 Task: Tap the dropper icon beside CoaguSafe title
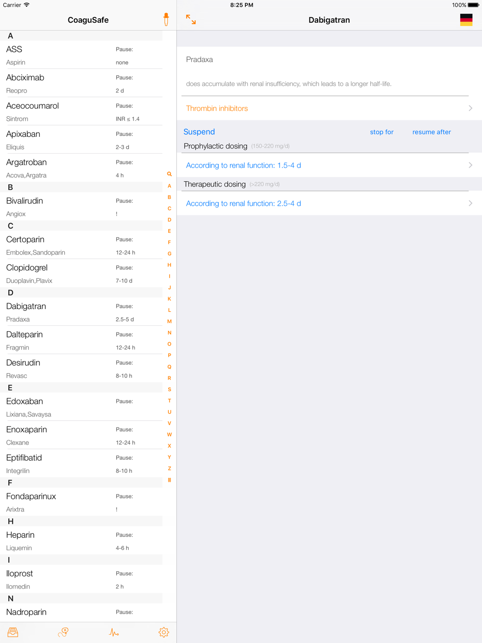tap(166, 20)
